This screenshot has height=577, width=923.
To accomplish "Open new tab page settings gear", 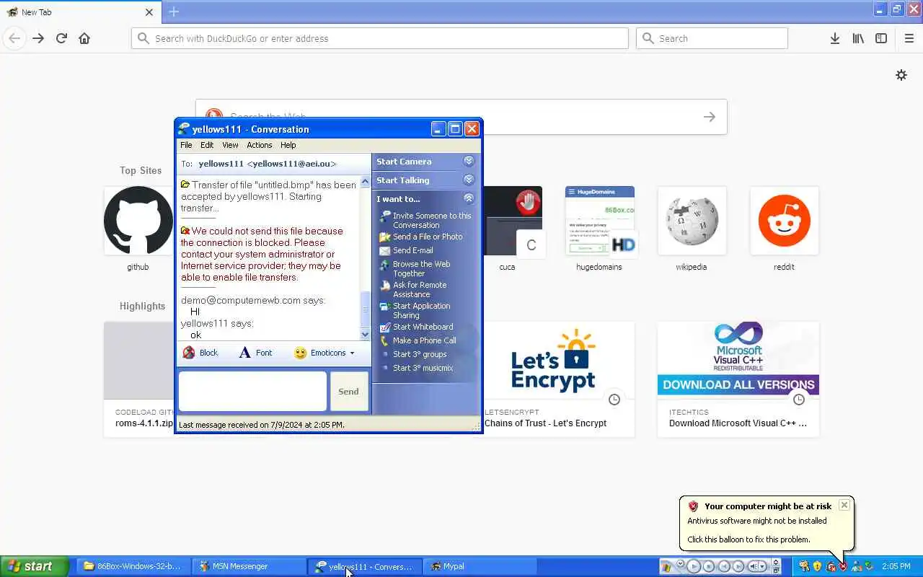I will coord(901,75).
